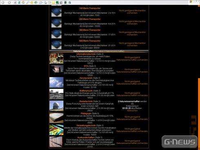Click the 200-Mann-Transporter 'Nicht genügend Mechaniker' status
Viewport: 200px width, 150px height.
pyautogui.click(x=132, y=22)
